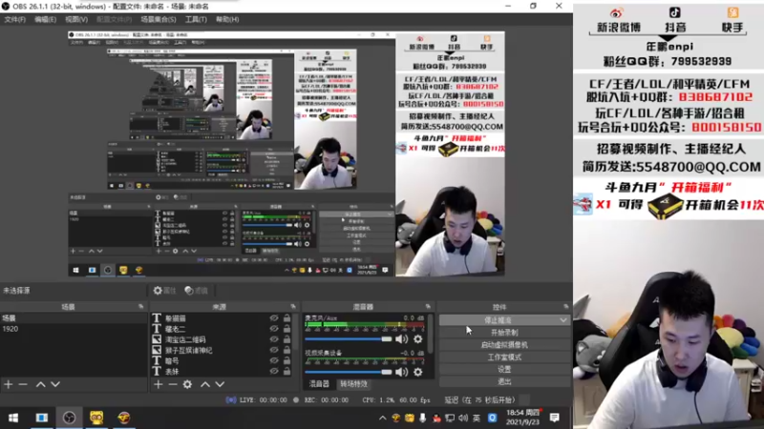The width and height of the screenshot is (764, 429).
Task: Move source up in the 来源 panel
Action: [x=205, y=384]
